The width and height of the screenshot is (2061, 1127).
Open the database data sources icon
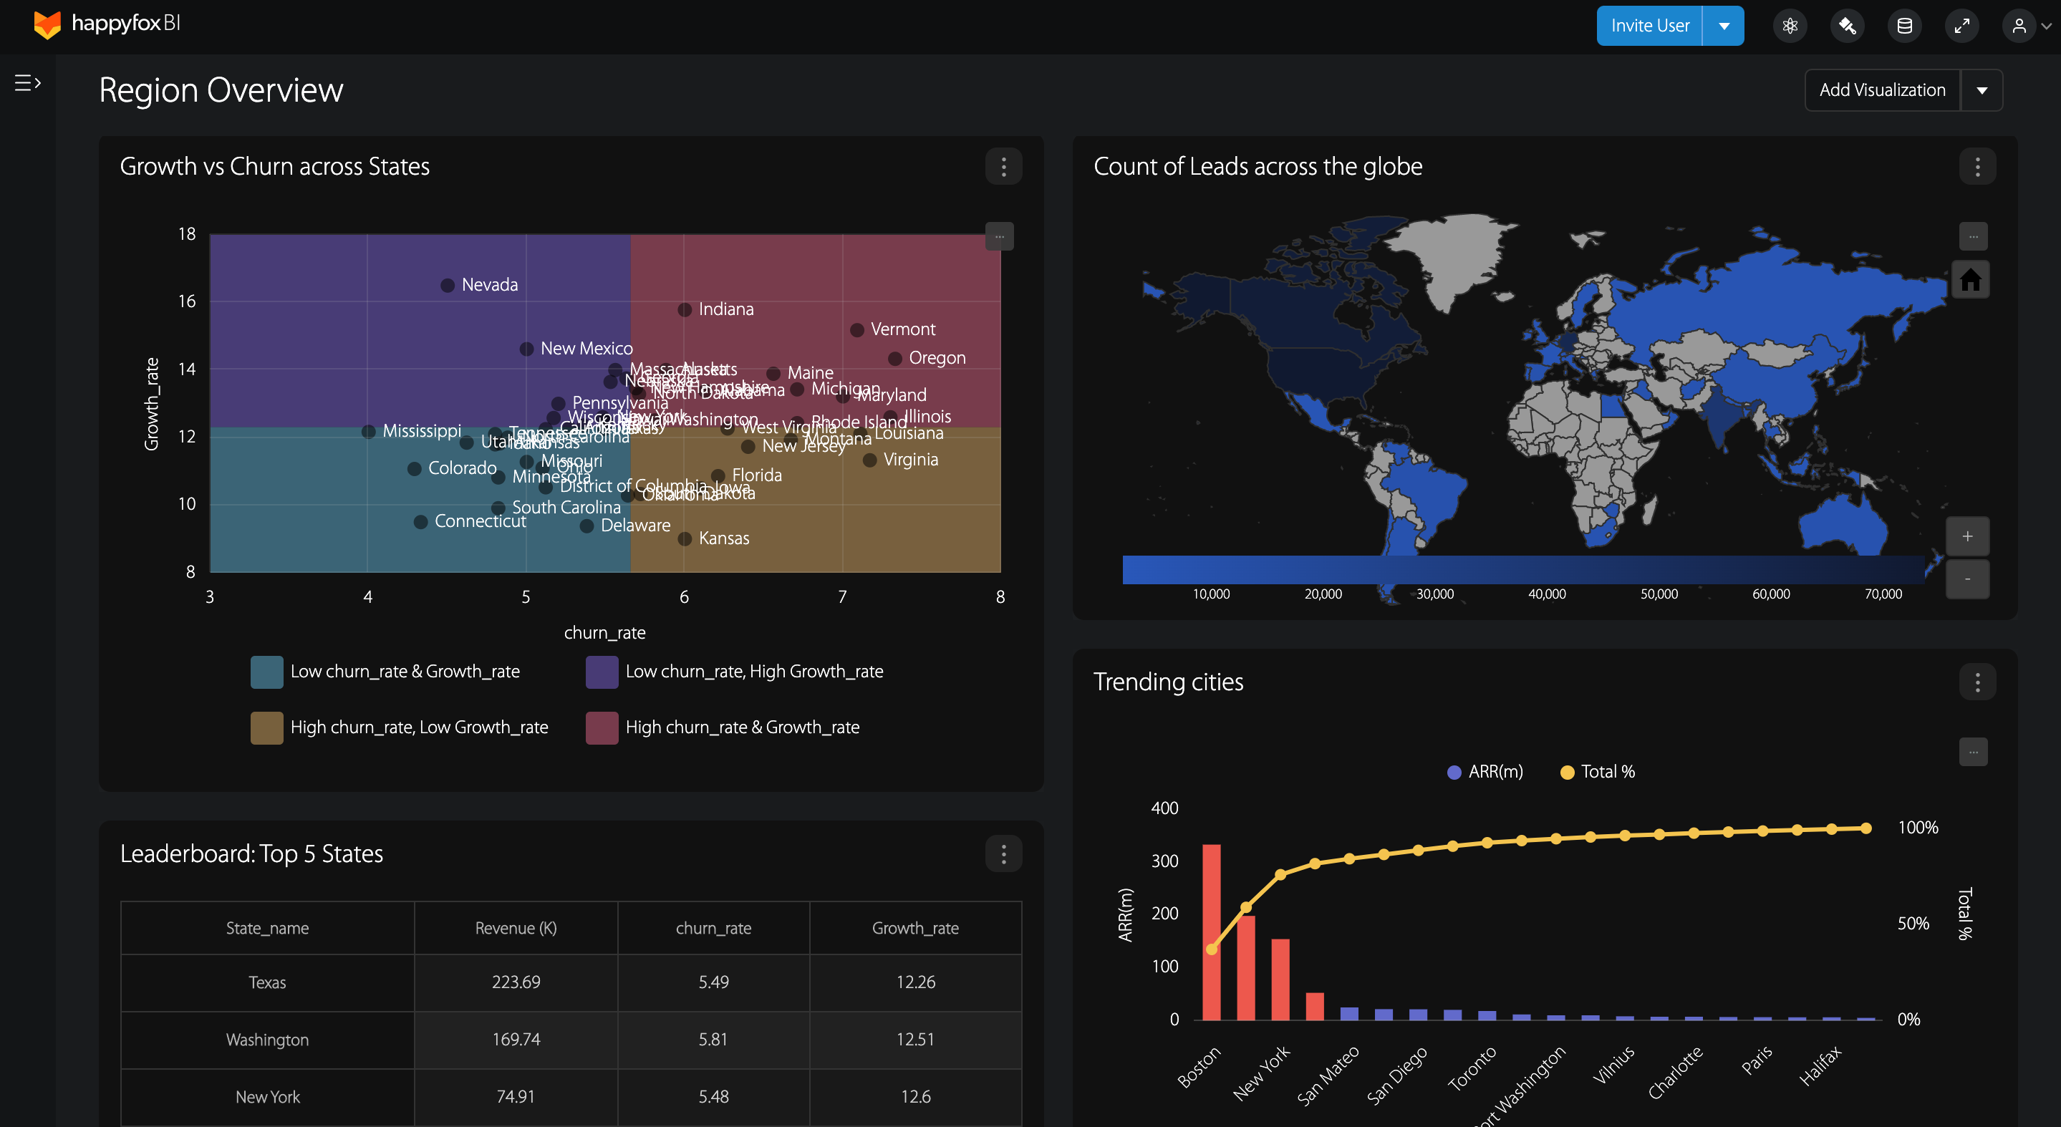point(1905,26)
